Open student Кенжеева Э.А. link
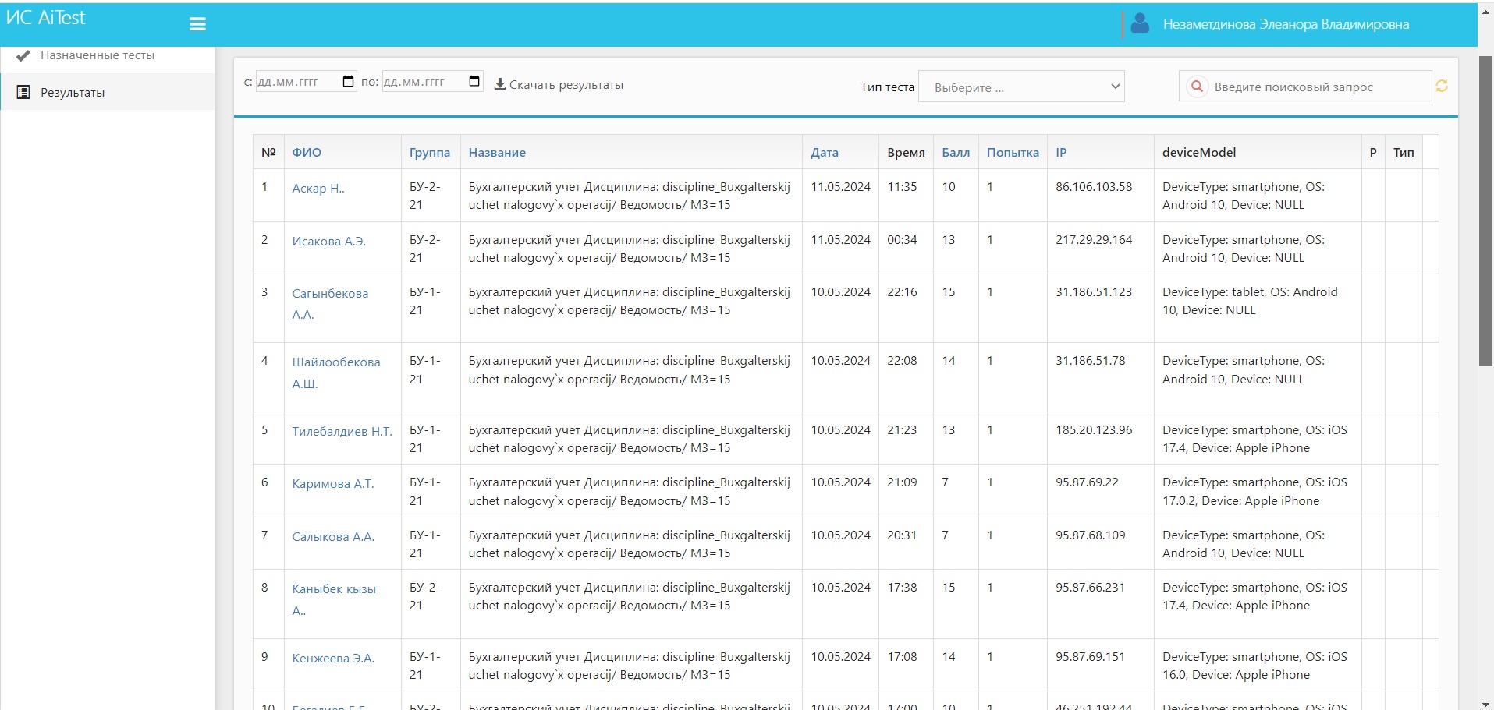Image resolution: width=1494 pixels, height=710 pixels. (x=333, y=659)
